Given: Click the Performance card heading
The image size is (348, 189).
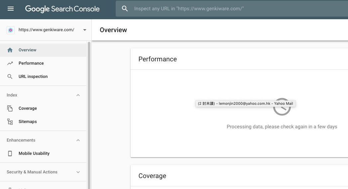Looking at the screenshot, I should tap(158, 59).
